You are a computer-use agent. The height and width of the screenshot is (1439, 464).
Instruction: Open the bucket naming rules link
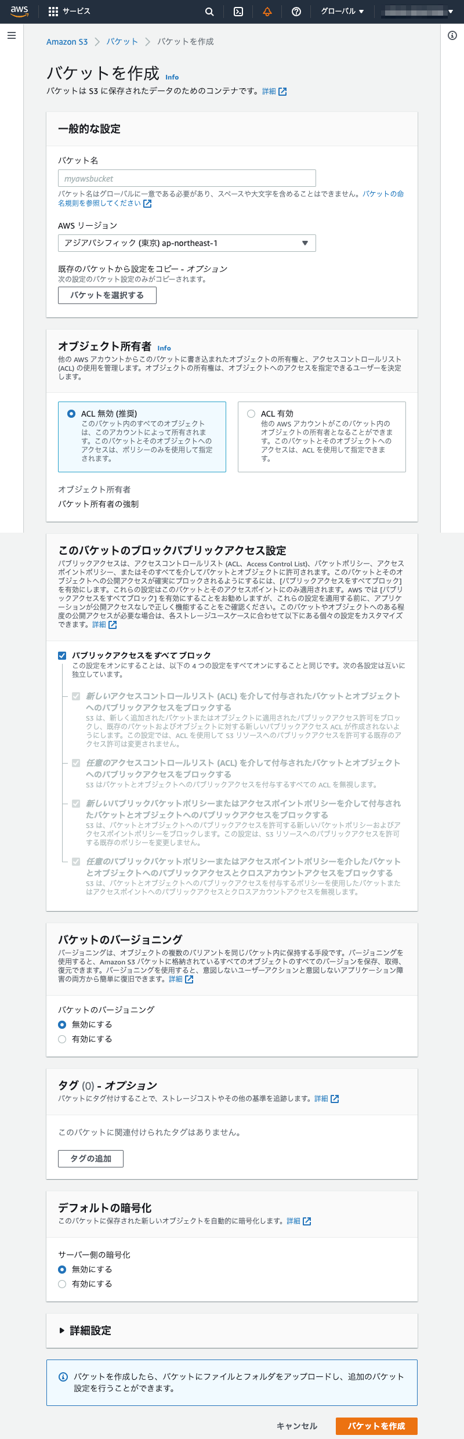pos(231,198)
